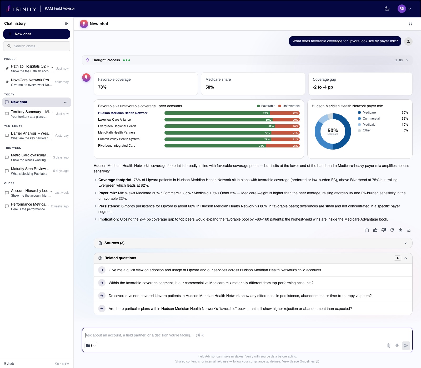The height and width of the screenshot is (368, 421).
Task: Collapse the chat history sidebar
Action: 67,24
